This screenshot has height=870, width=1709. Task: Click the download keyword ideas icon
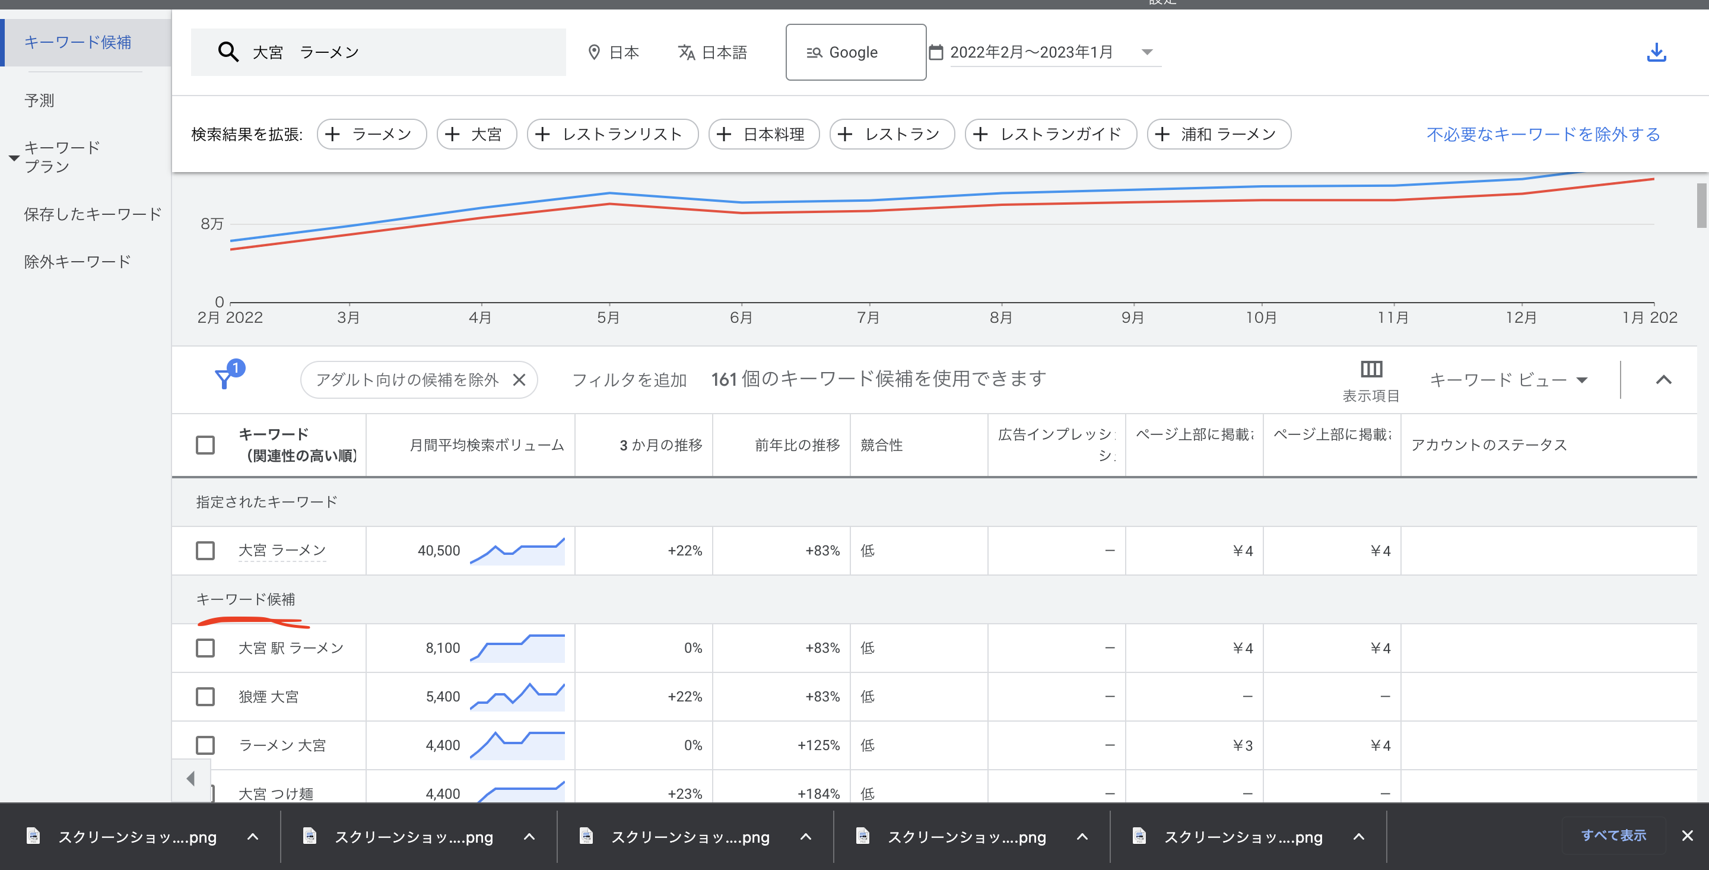tap(1656, 52)
